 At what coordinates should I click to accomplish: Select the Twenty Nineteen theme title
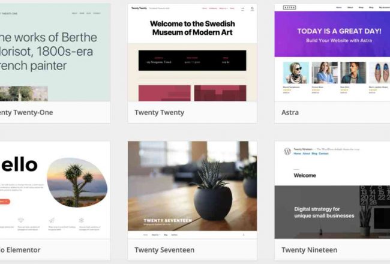pos(310,250)
